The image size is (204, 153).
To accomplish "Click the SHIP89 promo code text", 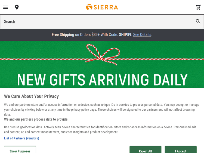I will [125, 35].
